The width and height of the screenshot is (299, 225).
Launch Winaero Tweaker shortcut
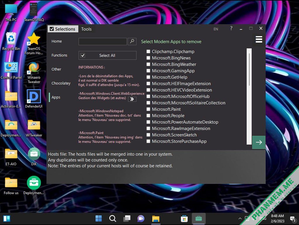click(34, 73)
